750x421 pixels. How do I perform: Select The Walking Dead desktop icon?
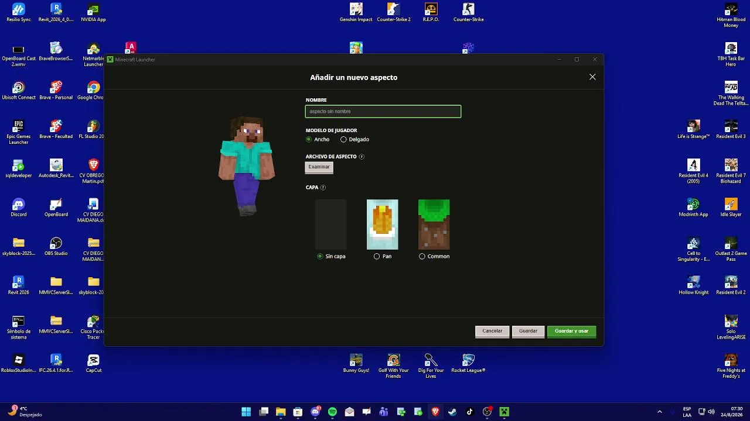click(x=731, y=94)
